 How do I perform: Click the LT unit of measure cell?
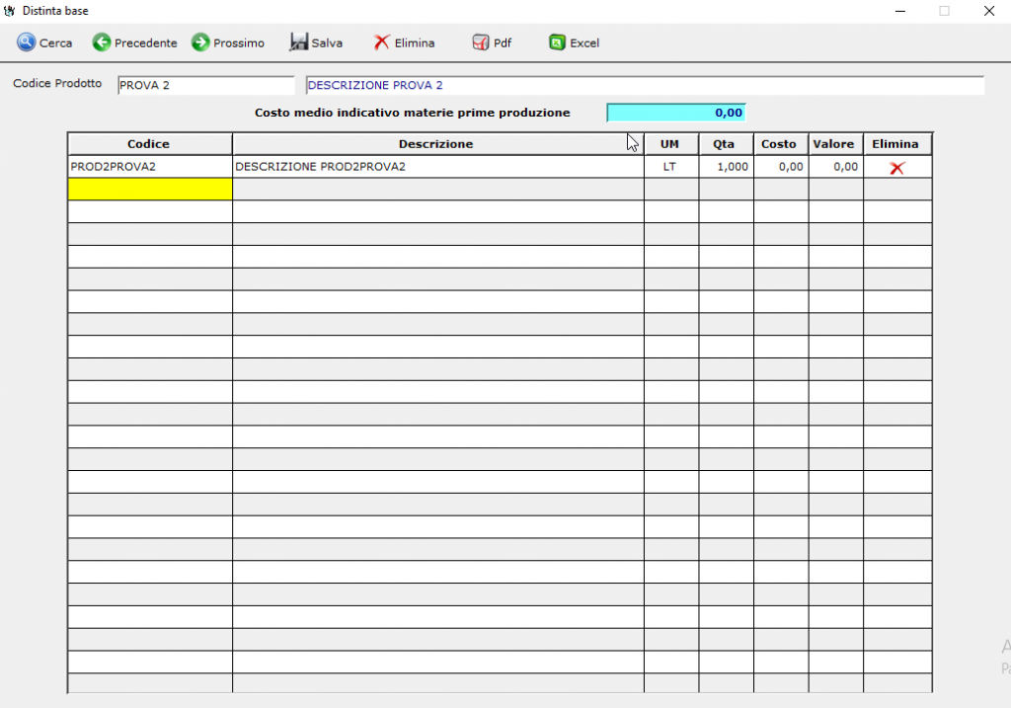pyautogui.click(x=670, y=167)
